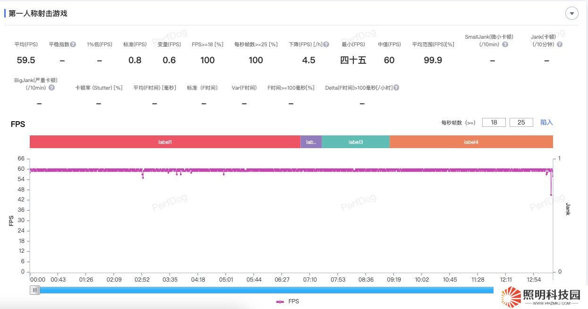Screen dimensions: 588x309
Task: Click the threshold field showing 25
Action: tap(521, 122)
